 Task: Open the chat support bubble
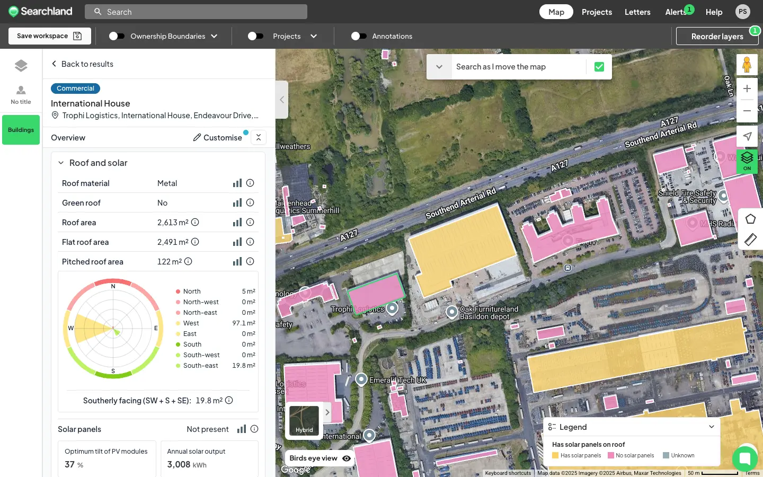click(745, 459)
